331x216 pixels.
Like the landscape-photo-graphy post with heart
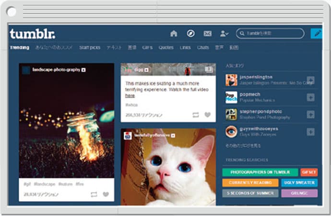tap(106, 194)
